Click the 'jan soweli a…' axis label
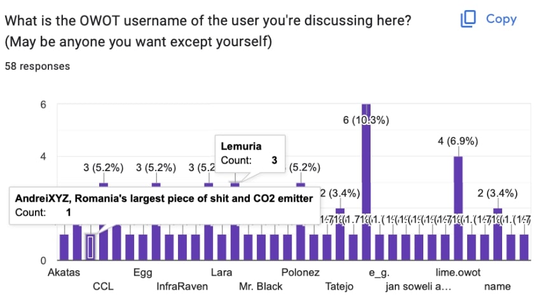The image size is (539, 303). (x=418, y=287)
